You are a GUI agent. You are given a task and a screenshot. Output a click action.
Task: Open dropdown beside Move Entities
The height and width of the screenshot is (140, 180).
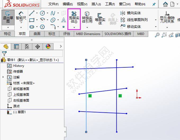coord(156,27)
